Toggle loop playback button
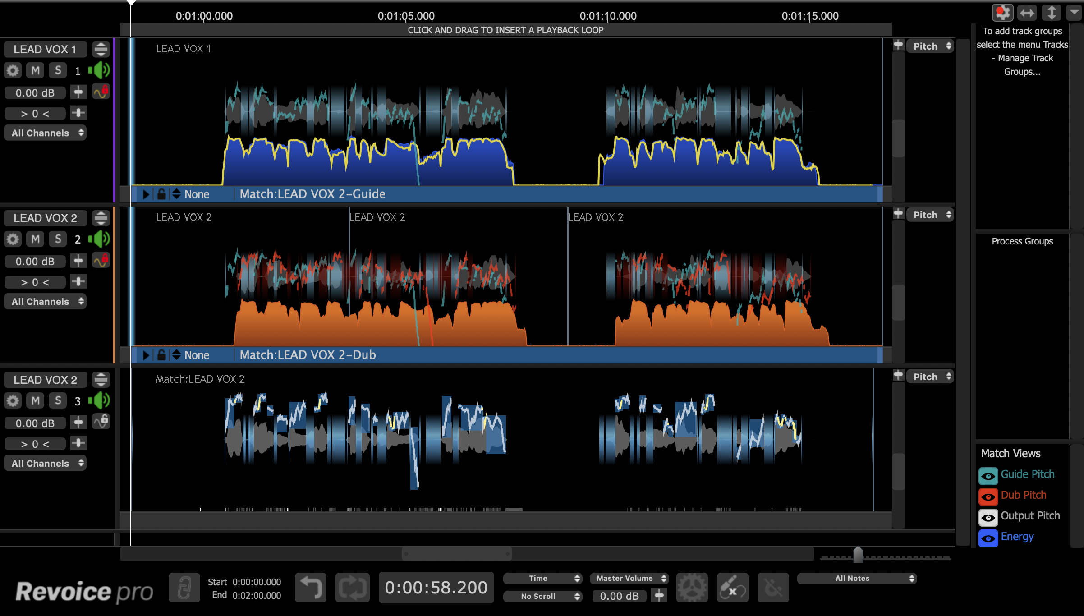Screen dimensions: 1084x616 (x=352, y=588)
